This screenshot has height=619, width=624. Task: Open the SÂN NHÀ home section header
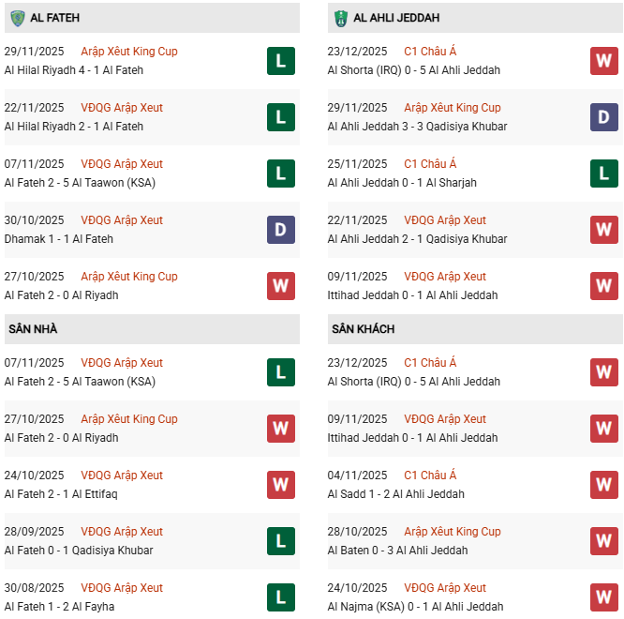(x=33, y=329)
